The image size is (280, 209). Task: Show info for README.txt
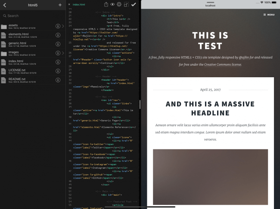(58, 80)
